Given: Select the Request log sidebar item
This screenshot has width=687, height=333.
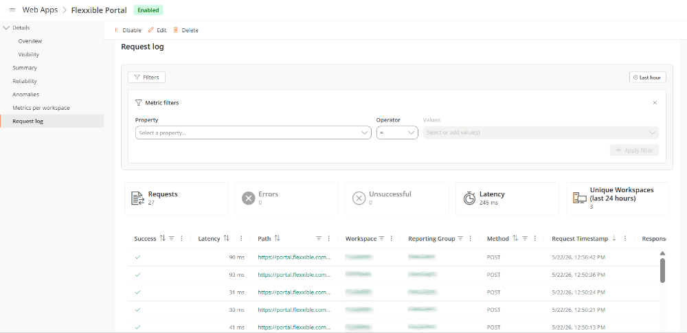Looking at the screenshot, I should click(x=52, y=121).
